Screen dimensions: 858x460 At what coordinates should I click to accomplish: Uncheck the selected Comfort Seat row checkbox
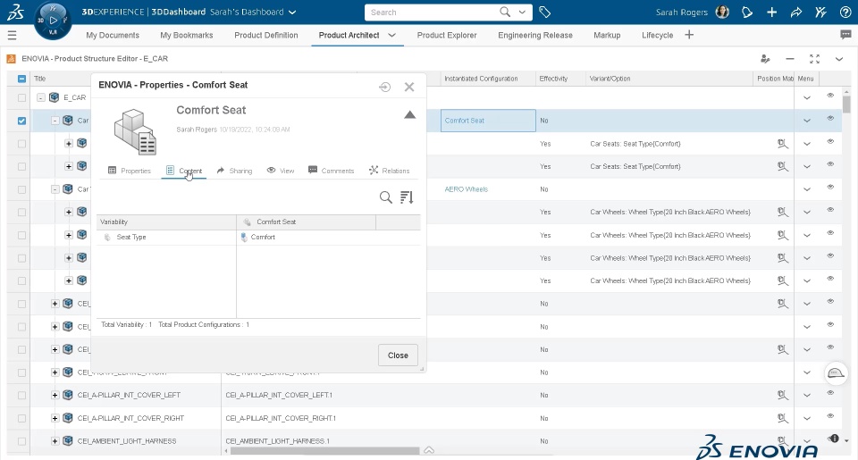coord(21,121)
